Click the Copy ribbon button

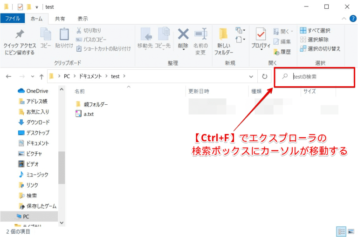(46, 38)
